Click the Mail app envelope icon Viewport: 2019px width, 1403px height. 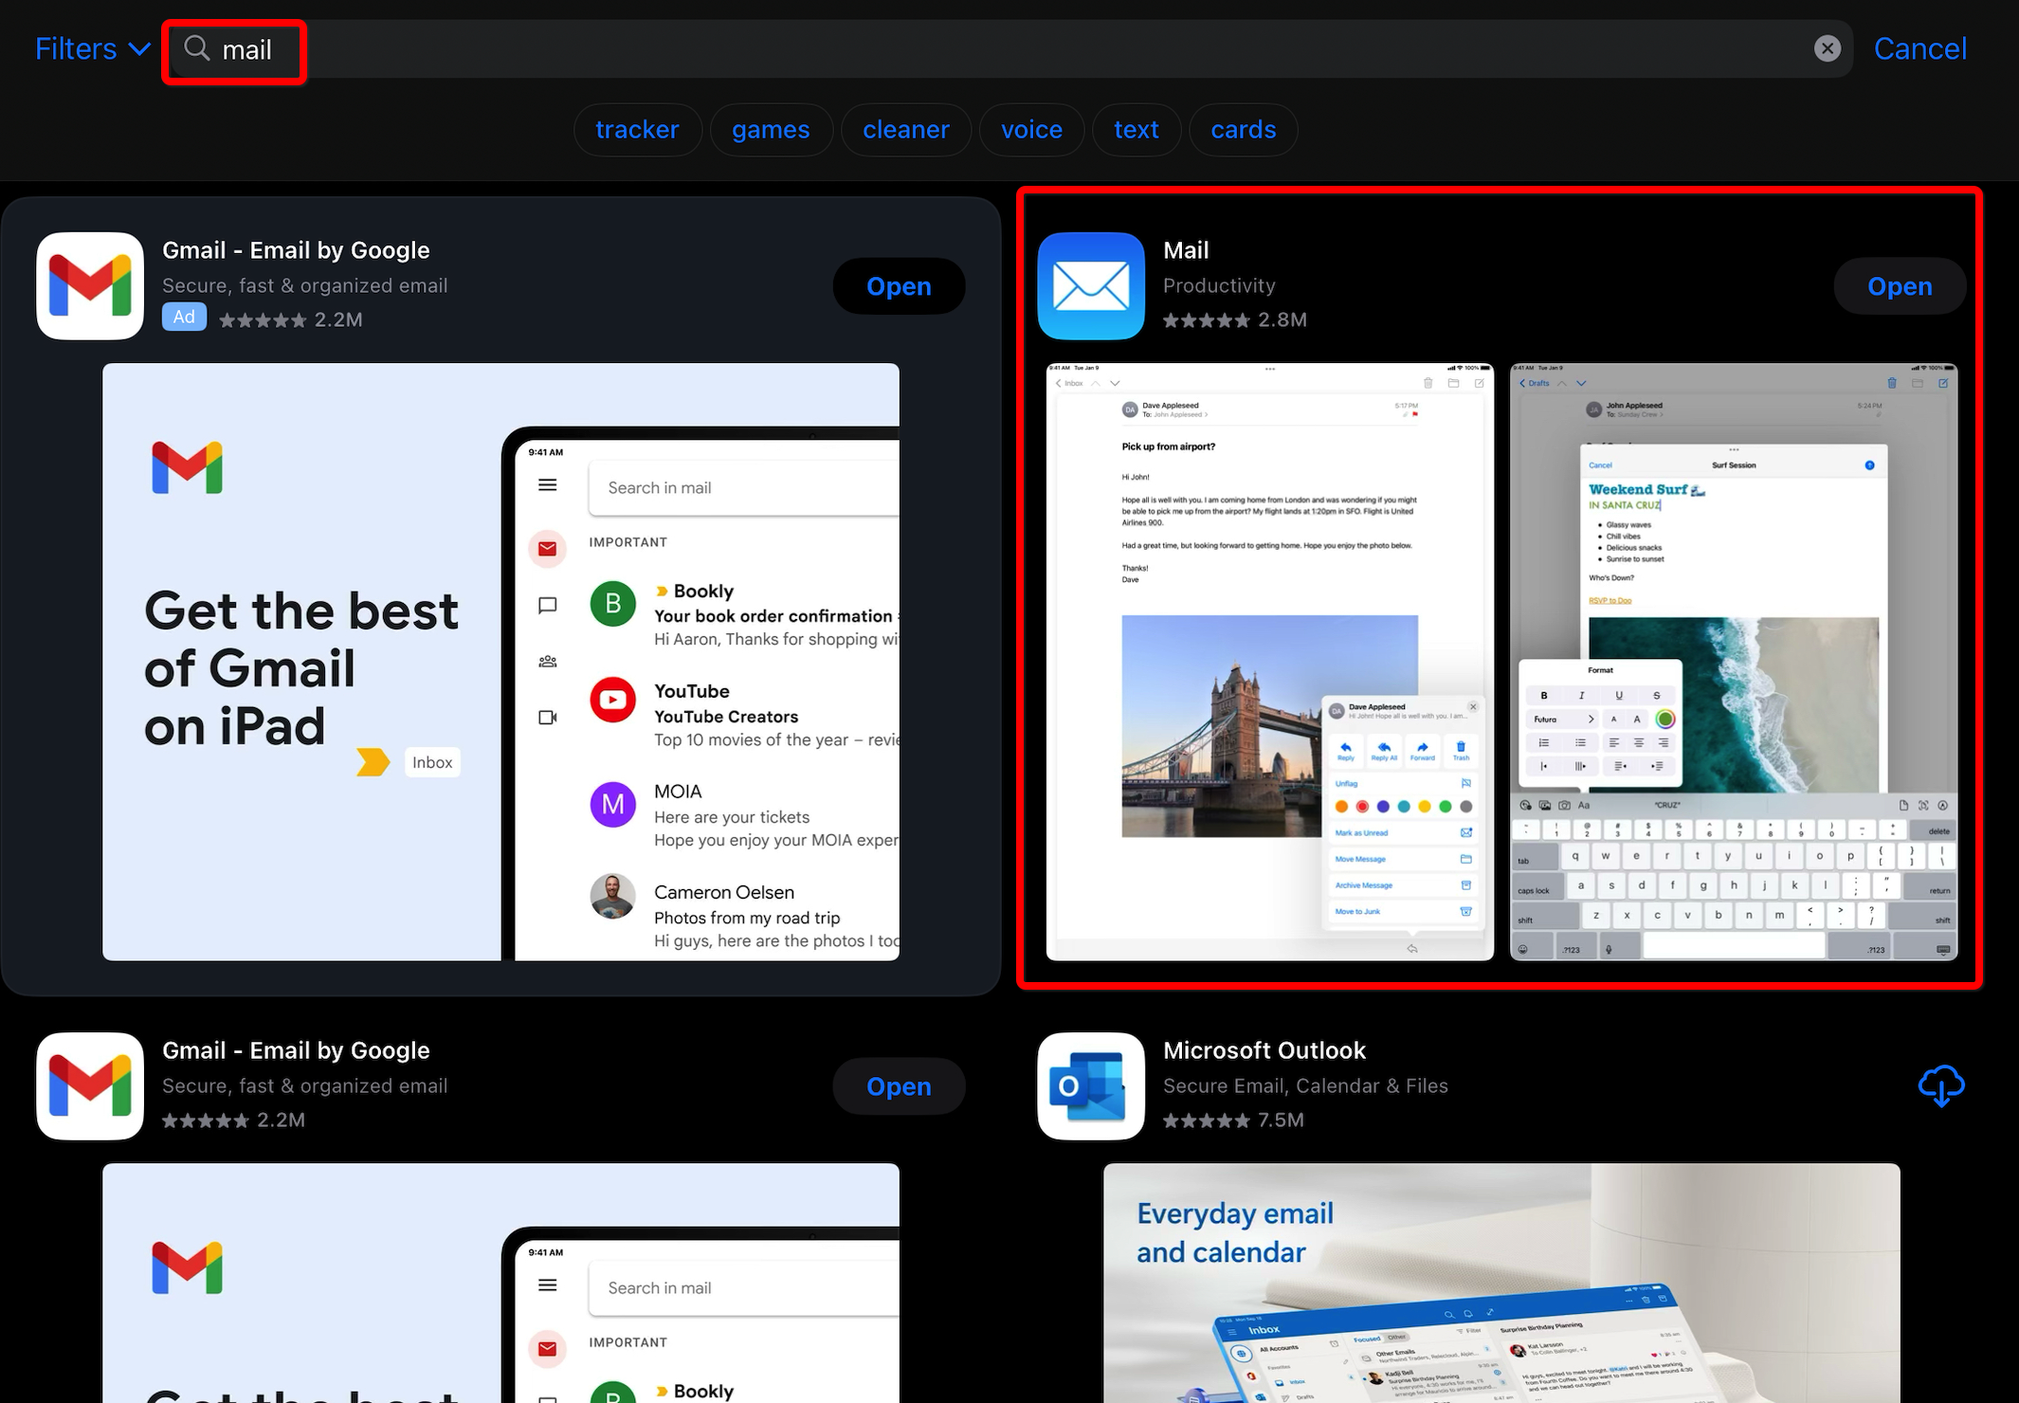click(1090, 285)
